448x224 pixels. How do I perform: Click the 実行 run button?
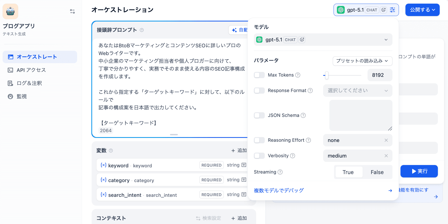click(419, 171)
